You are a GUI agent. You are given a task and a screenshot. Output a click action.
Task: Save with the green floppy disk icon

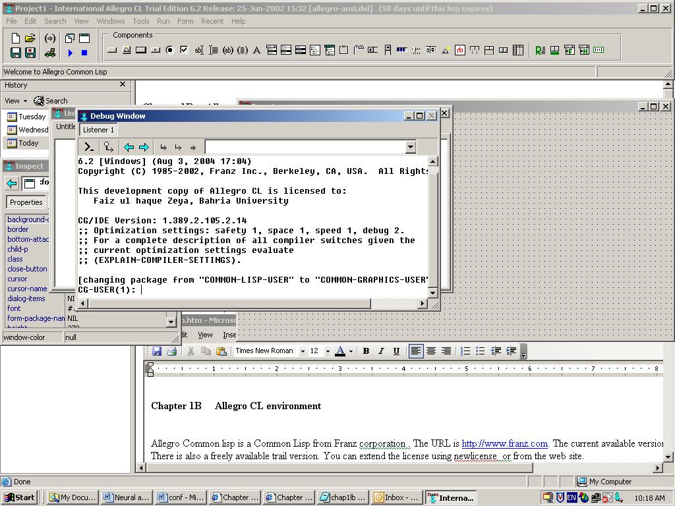tap(16, 53)
